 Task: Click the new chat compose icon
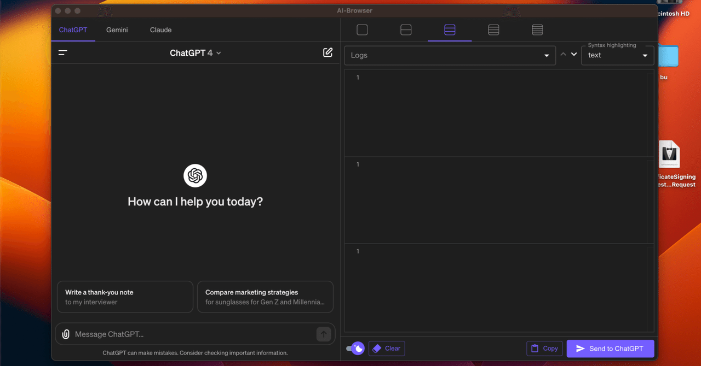(x=327, y=53)
